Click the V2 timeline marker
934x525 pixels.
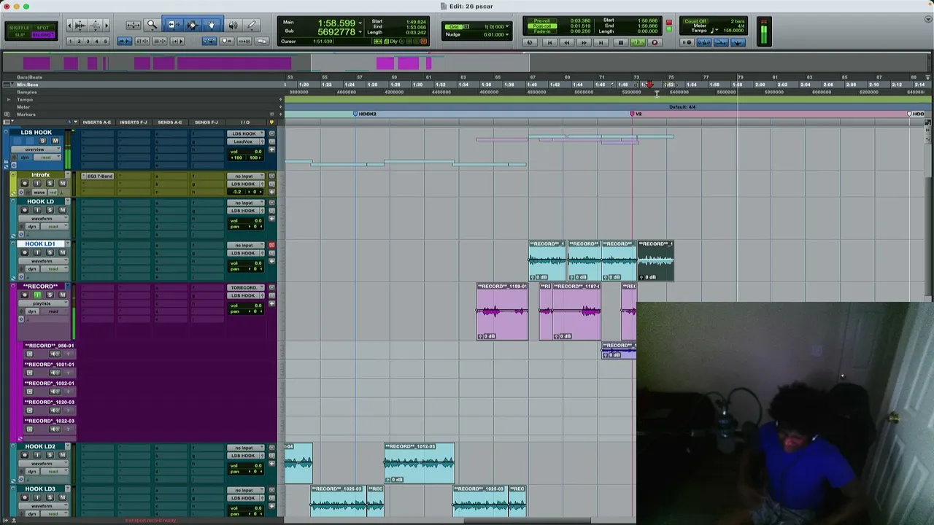click(x=636, y=114)
